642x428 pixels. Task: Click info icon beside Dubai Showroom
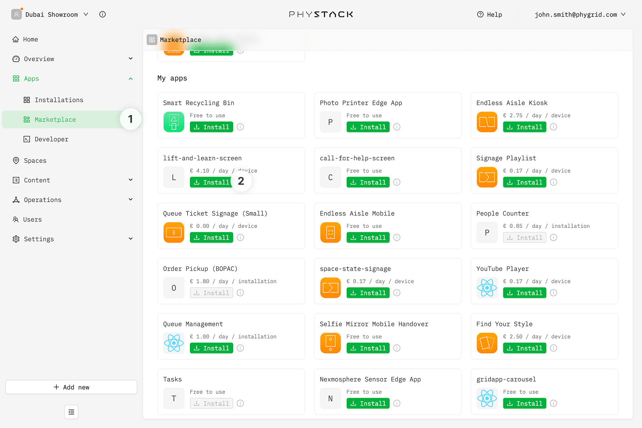tap(103, 14)
